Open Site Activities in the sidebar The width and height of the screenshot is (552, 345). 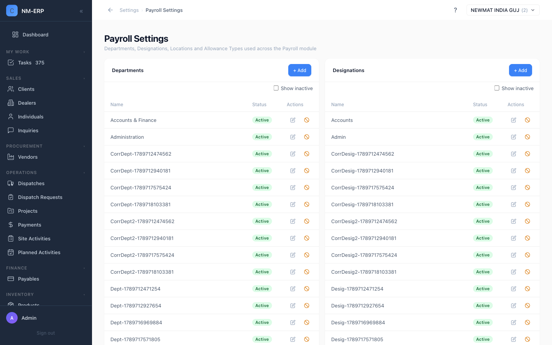coord(46,238)
